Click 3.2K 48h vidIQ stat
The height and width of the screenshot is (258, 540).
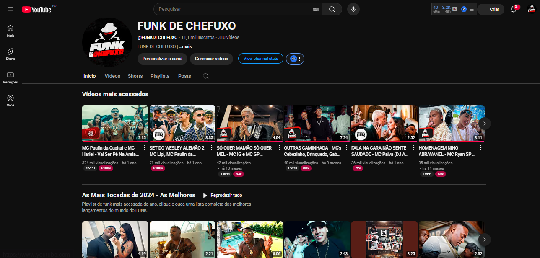point(446,9)
